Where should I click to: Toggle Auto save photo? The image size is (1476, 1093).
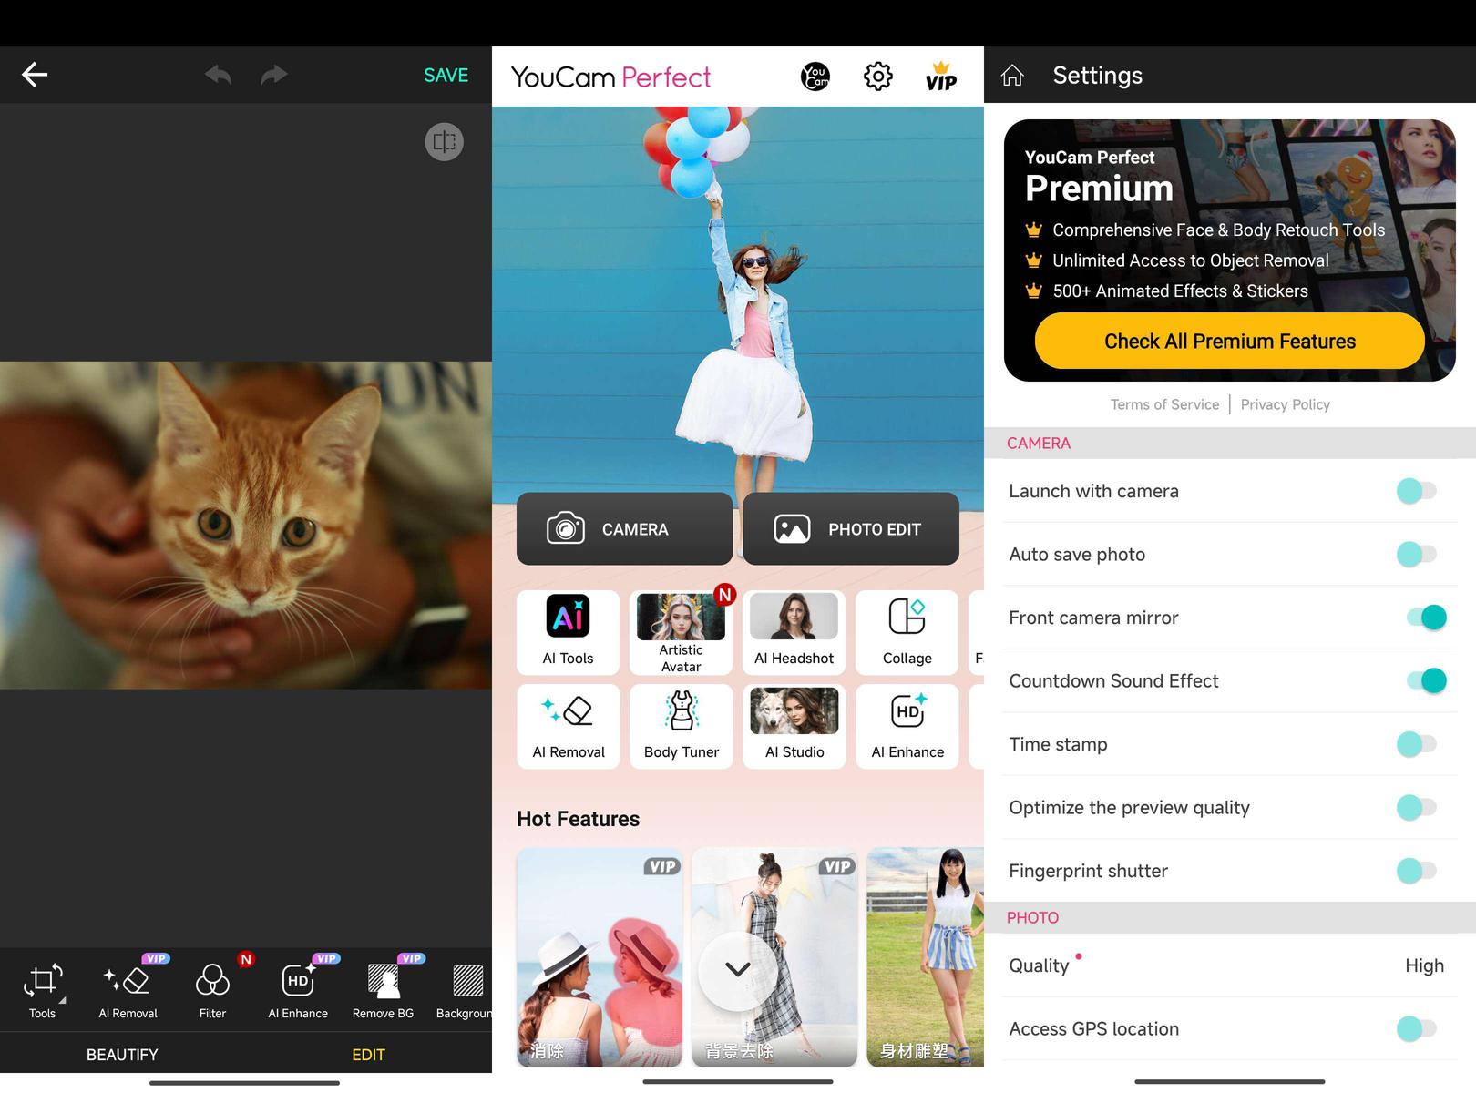coord(1417,554)
